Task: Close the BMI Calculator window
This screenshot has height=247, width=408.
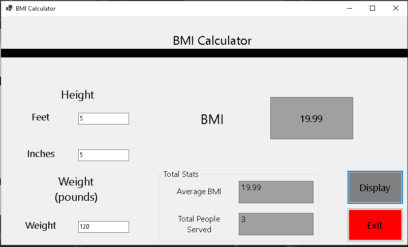Action: 395,8
